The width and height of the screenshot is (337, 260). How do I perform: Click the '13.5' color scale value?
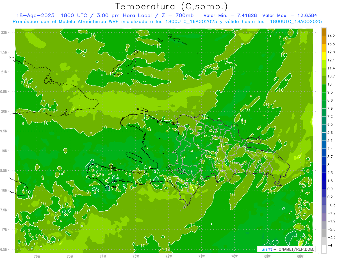click(332, 44)
